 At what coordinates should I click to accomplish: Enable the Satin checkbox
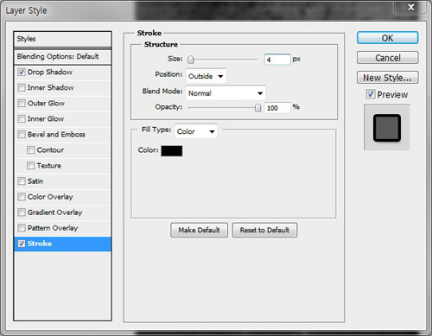tap(22, 181)
